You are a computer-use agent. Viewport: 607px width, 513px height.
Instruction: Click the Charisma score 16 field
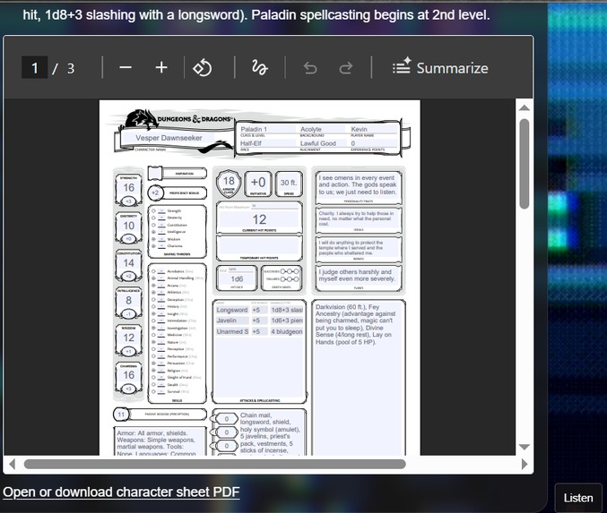(128, 375)
